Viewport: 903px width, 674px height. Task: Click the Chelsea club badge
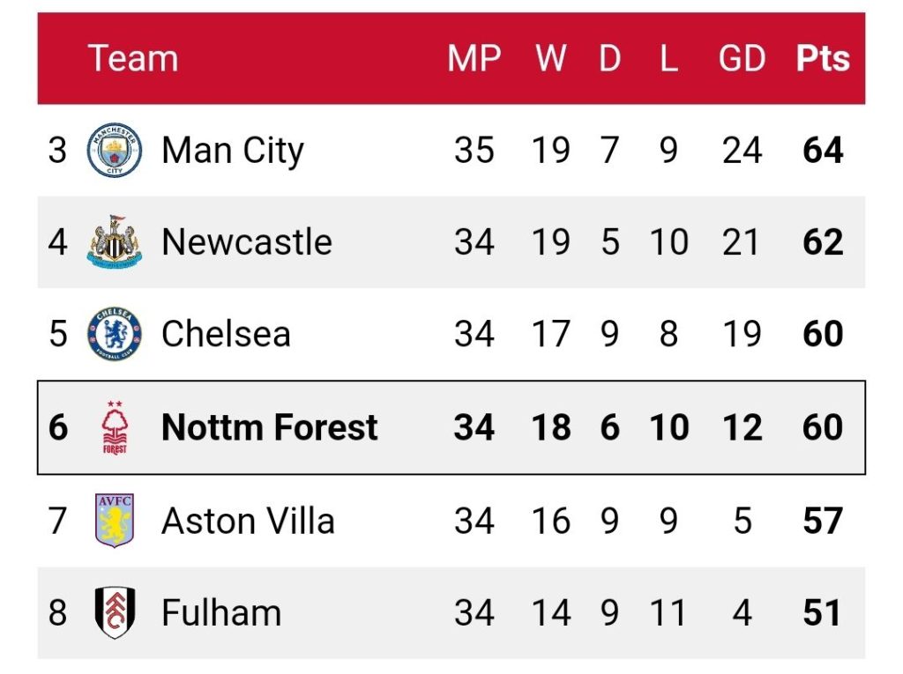115,334
